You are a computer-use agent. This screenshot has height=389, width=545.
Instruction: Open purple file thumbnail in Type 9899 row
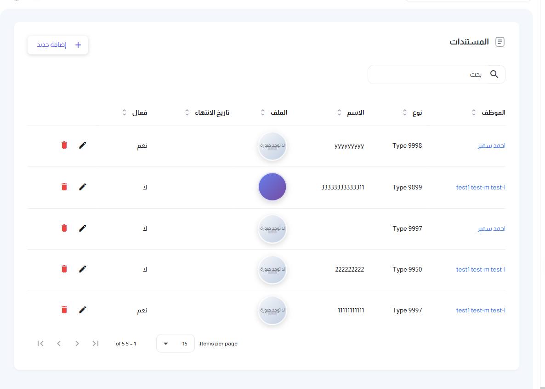272,187
